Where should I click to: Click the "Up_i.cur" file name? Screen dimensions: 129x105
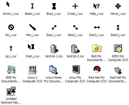tap(11, 56)
